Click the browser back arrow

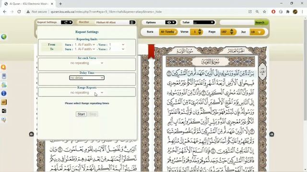[x=5, y=11]
